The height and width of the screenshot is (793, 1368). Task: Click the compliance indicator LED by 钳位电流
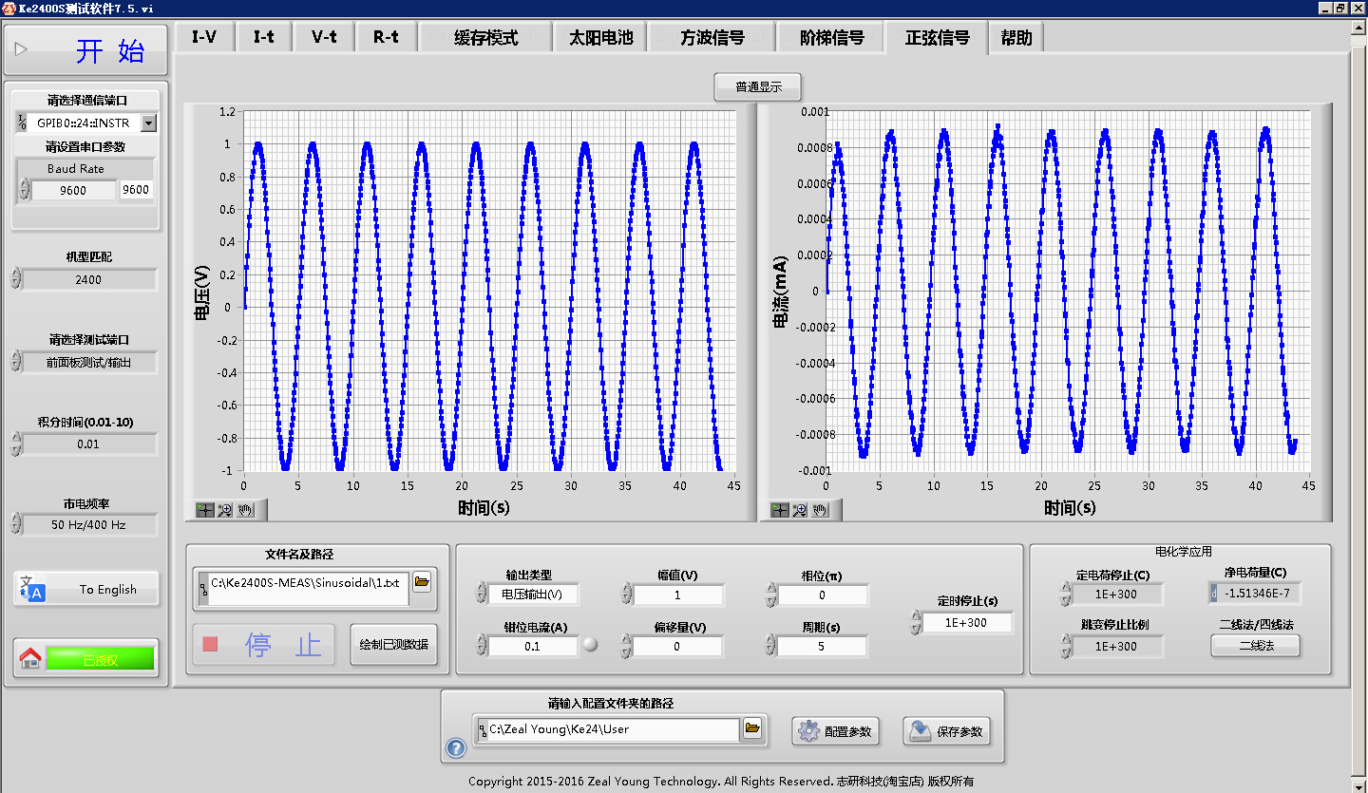point(591,645)
